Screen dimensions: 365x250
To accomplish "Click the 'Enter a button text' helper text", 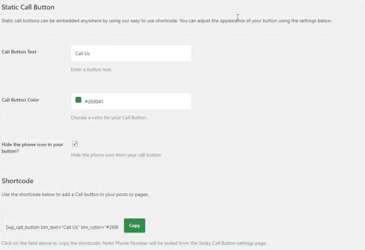I will point(91,69).
